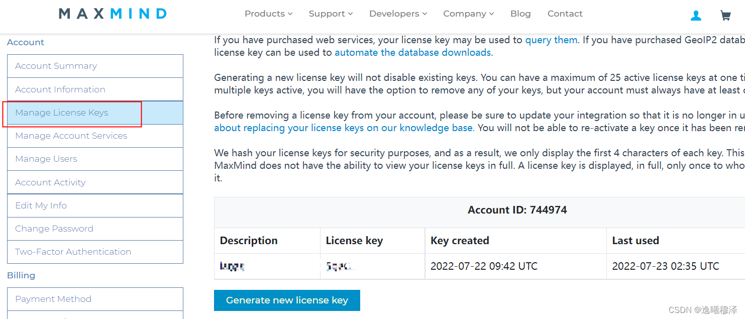Open the shopping cart icon
This screenshot has width=745, height=319.
[725, 16]
